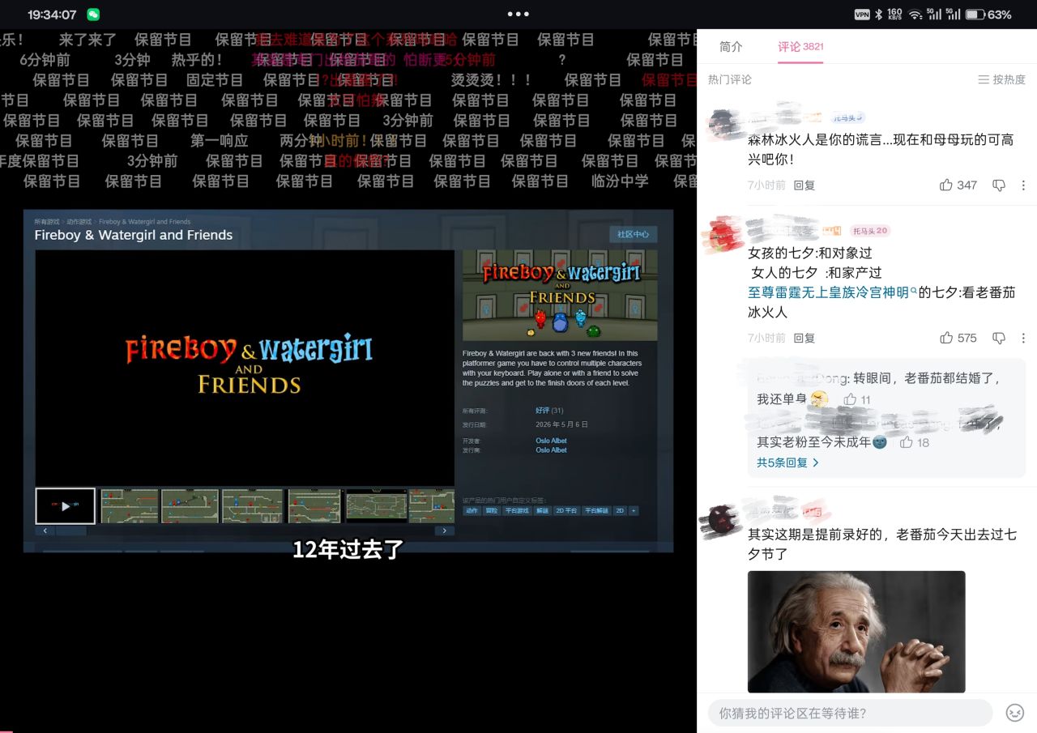Image resolution: width=1037 pixels, height=733 pixels.
Task: Open the emoji picker beside comment box
Action: click(x=1014, y=713)
